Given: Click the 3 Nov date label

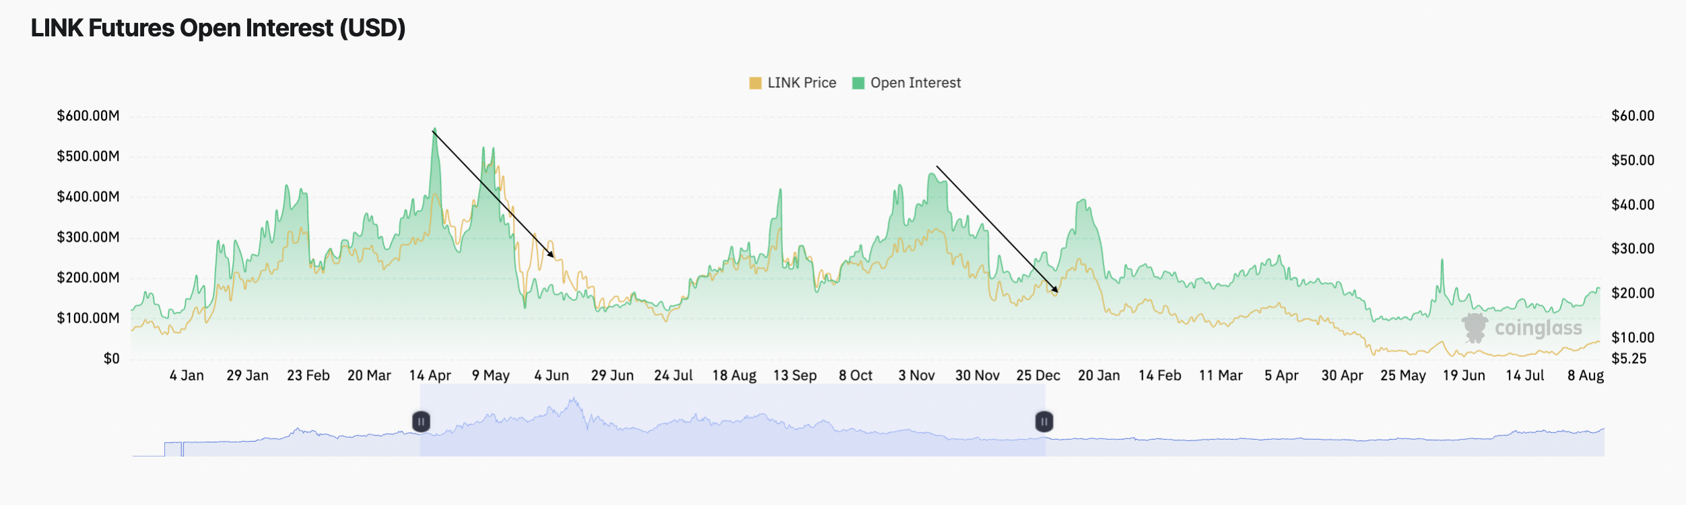Looking at the screenshot, I should pos(916,376).
